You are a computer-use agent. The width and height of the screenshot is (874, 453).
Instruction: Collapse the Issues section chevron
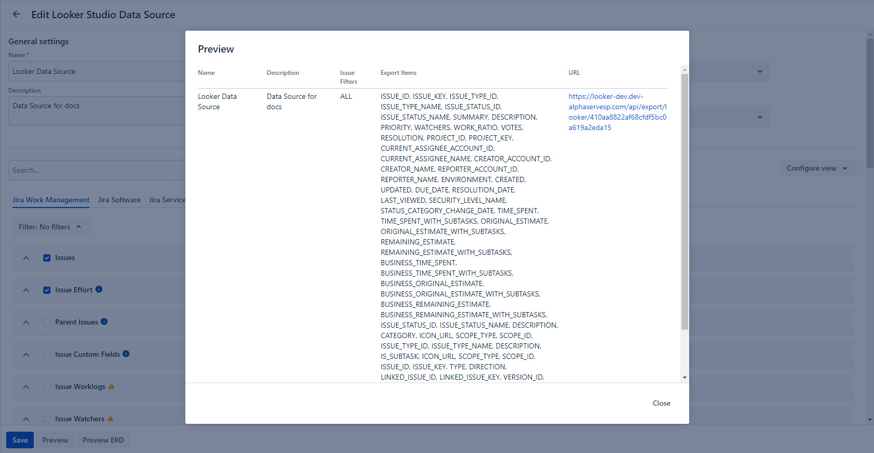26,258
